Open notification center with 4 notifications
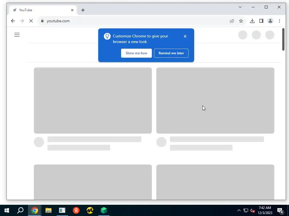This screenshot has width=289, height=216. 280,211
